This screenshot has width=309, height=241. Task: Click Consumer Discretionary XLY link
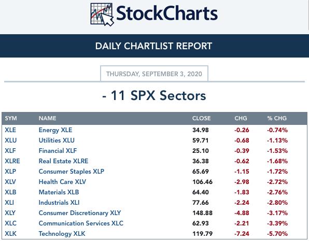(80, 213)
